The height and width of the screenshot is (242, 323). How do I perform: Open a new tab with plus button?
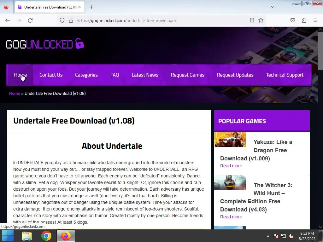click(x=91, y=7)
